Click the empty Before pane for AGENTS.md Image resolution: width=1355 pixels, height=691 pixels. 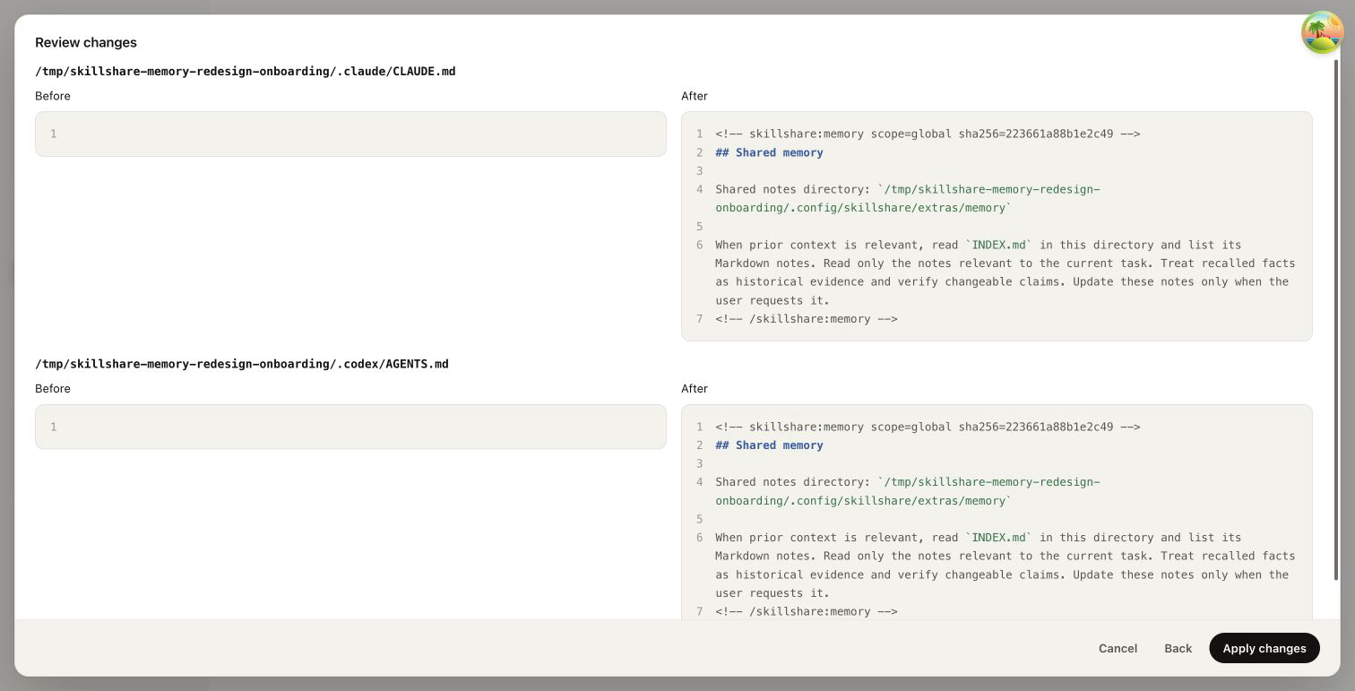[350, 427]
